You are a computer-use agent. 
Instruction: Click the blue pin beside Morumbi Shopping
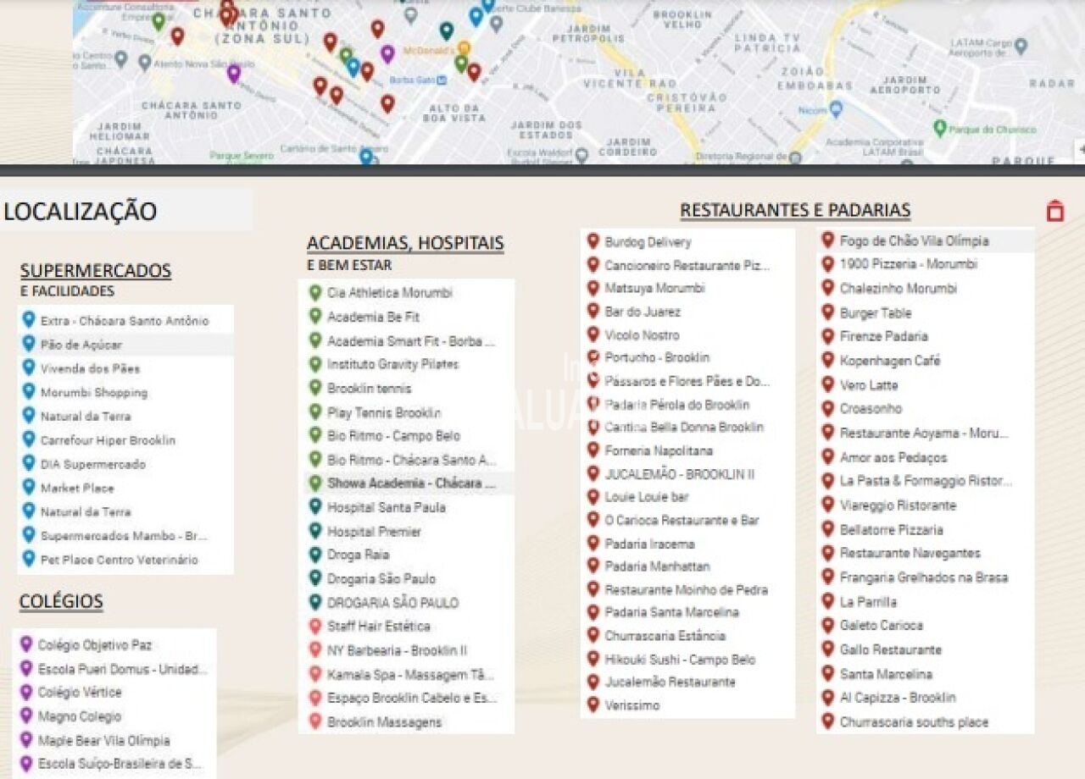(x=29, y=392)
